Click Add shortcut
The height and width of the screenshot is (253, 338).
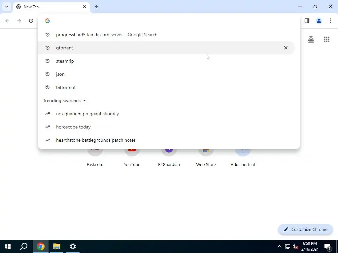pyautogui.click(x=243, y=158)
